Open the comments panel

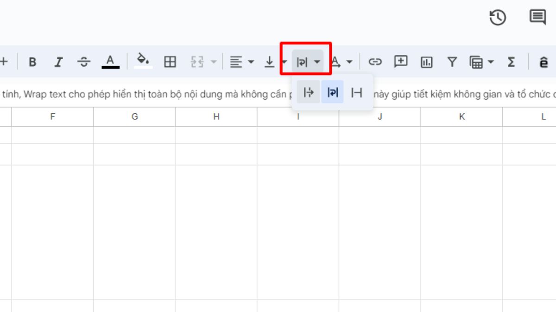[537, 18]
